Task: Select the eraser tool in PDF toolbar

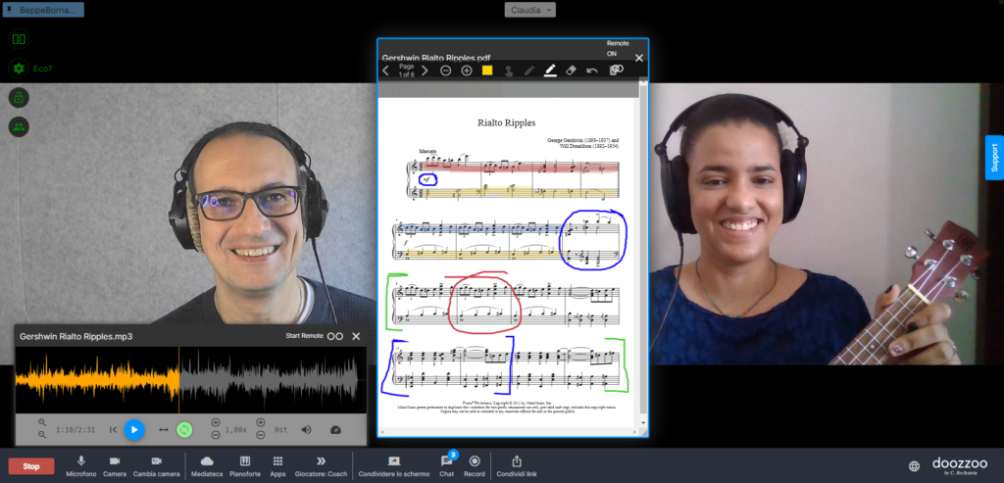Action: [x=573, y=71]
